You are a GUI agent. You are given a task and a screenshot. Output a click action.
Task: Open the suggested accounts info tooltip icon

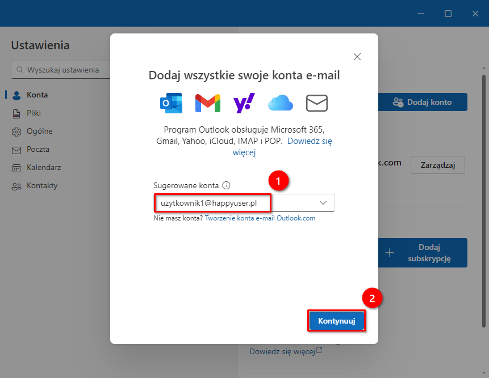click(226, 185)
